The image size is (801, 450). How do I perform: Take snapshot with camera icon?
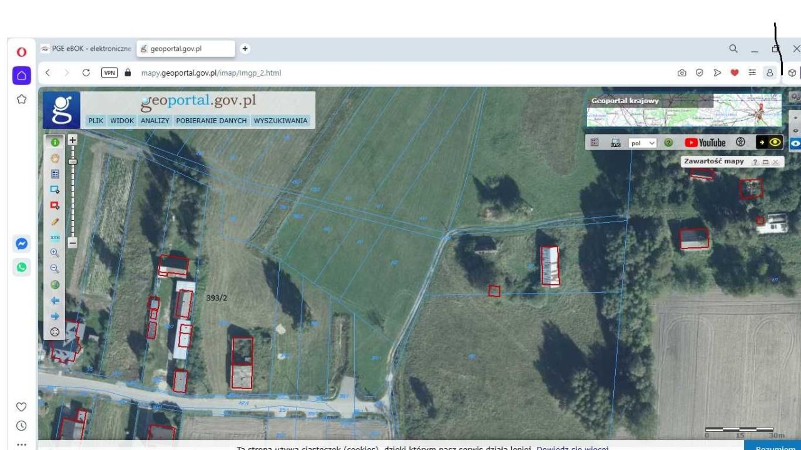click(x=681, y=73)
